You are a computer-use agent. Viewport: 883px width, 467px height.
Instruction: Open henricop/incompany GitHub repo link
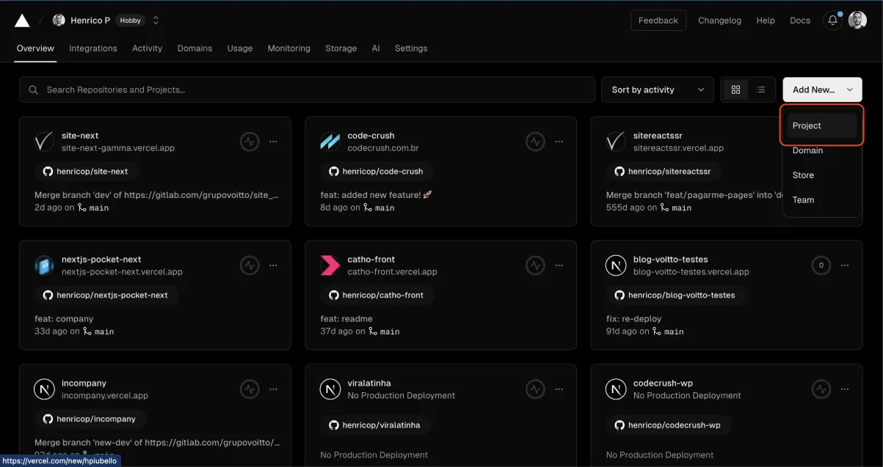[90, 419]
